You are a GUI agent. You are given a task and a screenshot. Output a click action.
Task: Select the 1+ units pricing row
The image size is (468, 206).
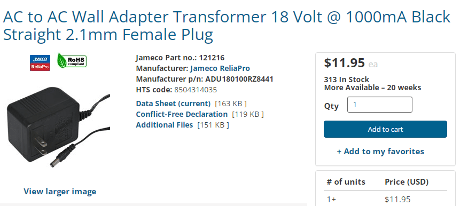click(385, 199)
